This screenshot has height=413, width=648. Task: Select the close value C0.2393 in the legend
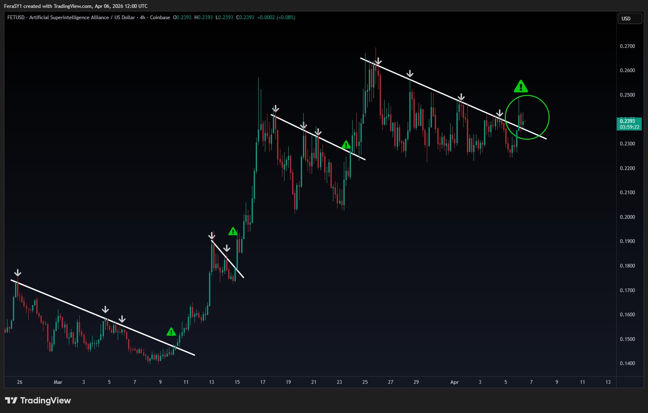(x=245, y=18)
